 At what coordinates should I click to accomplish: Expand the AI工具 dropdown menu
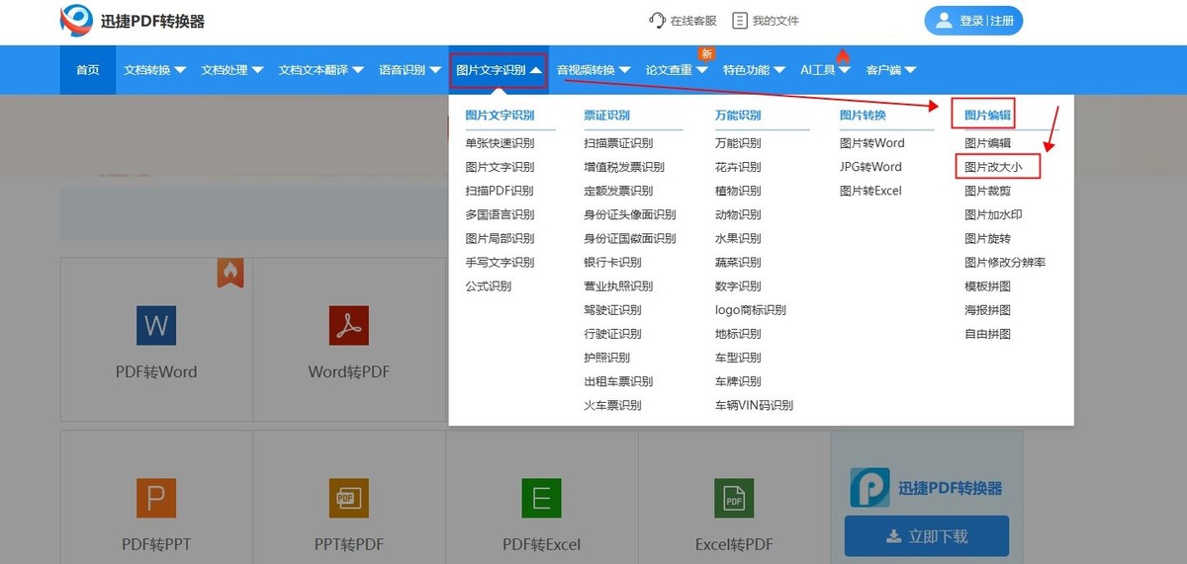pyautogui.click(x=825, y=70)
